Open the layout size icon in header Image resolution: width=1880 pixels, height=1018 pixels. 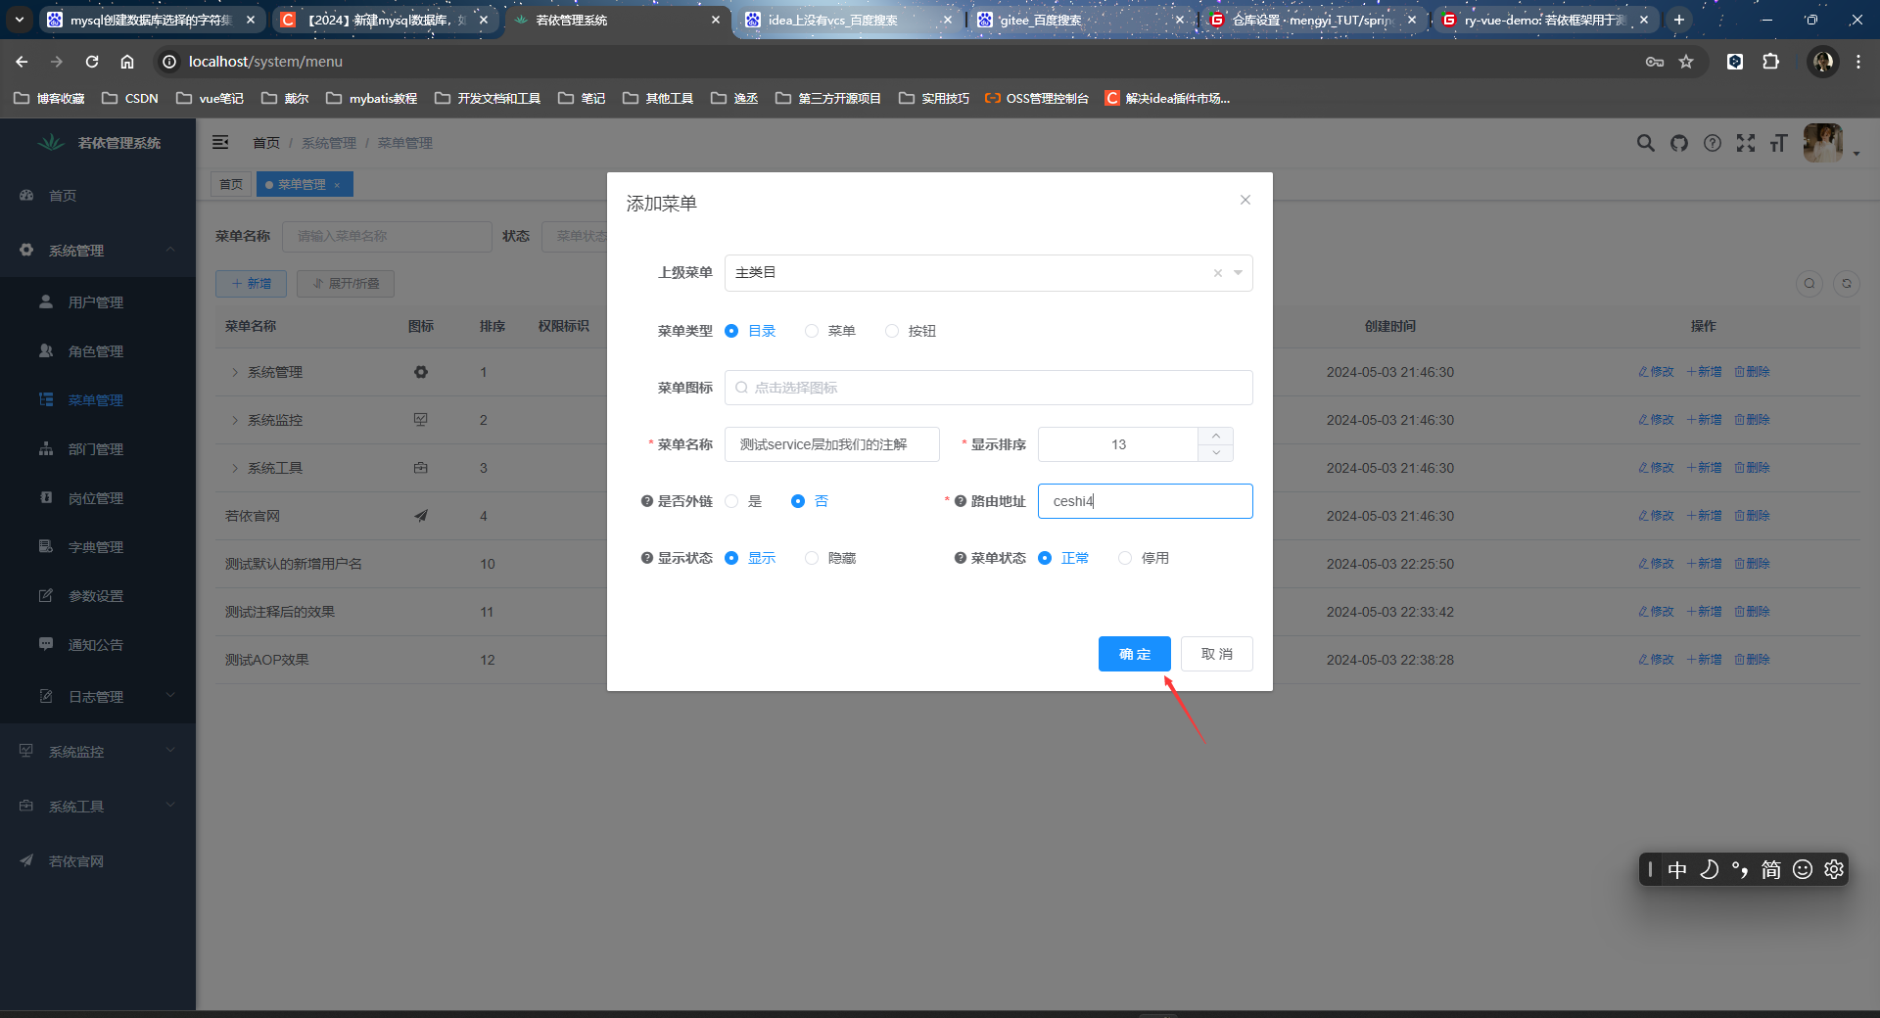click(1779, 143)
